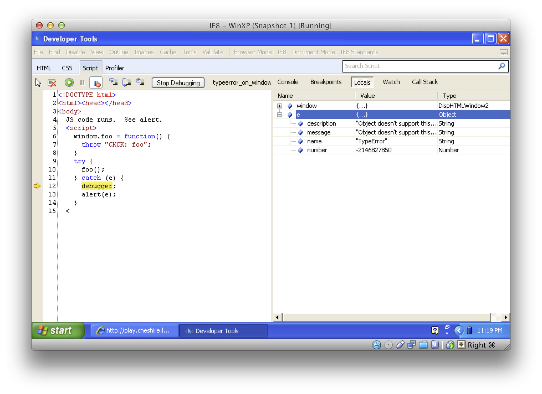Switch to the HTML tab
The width and height of the screenshot is (542, 394).
pos(44,68)
